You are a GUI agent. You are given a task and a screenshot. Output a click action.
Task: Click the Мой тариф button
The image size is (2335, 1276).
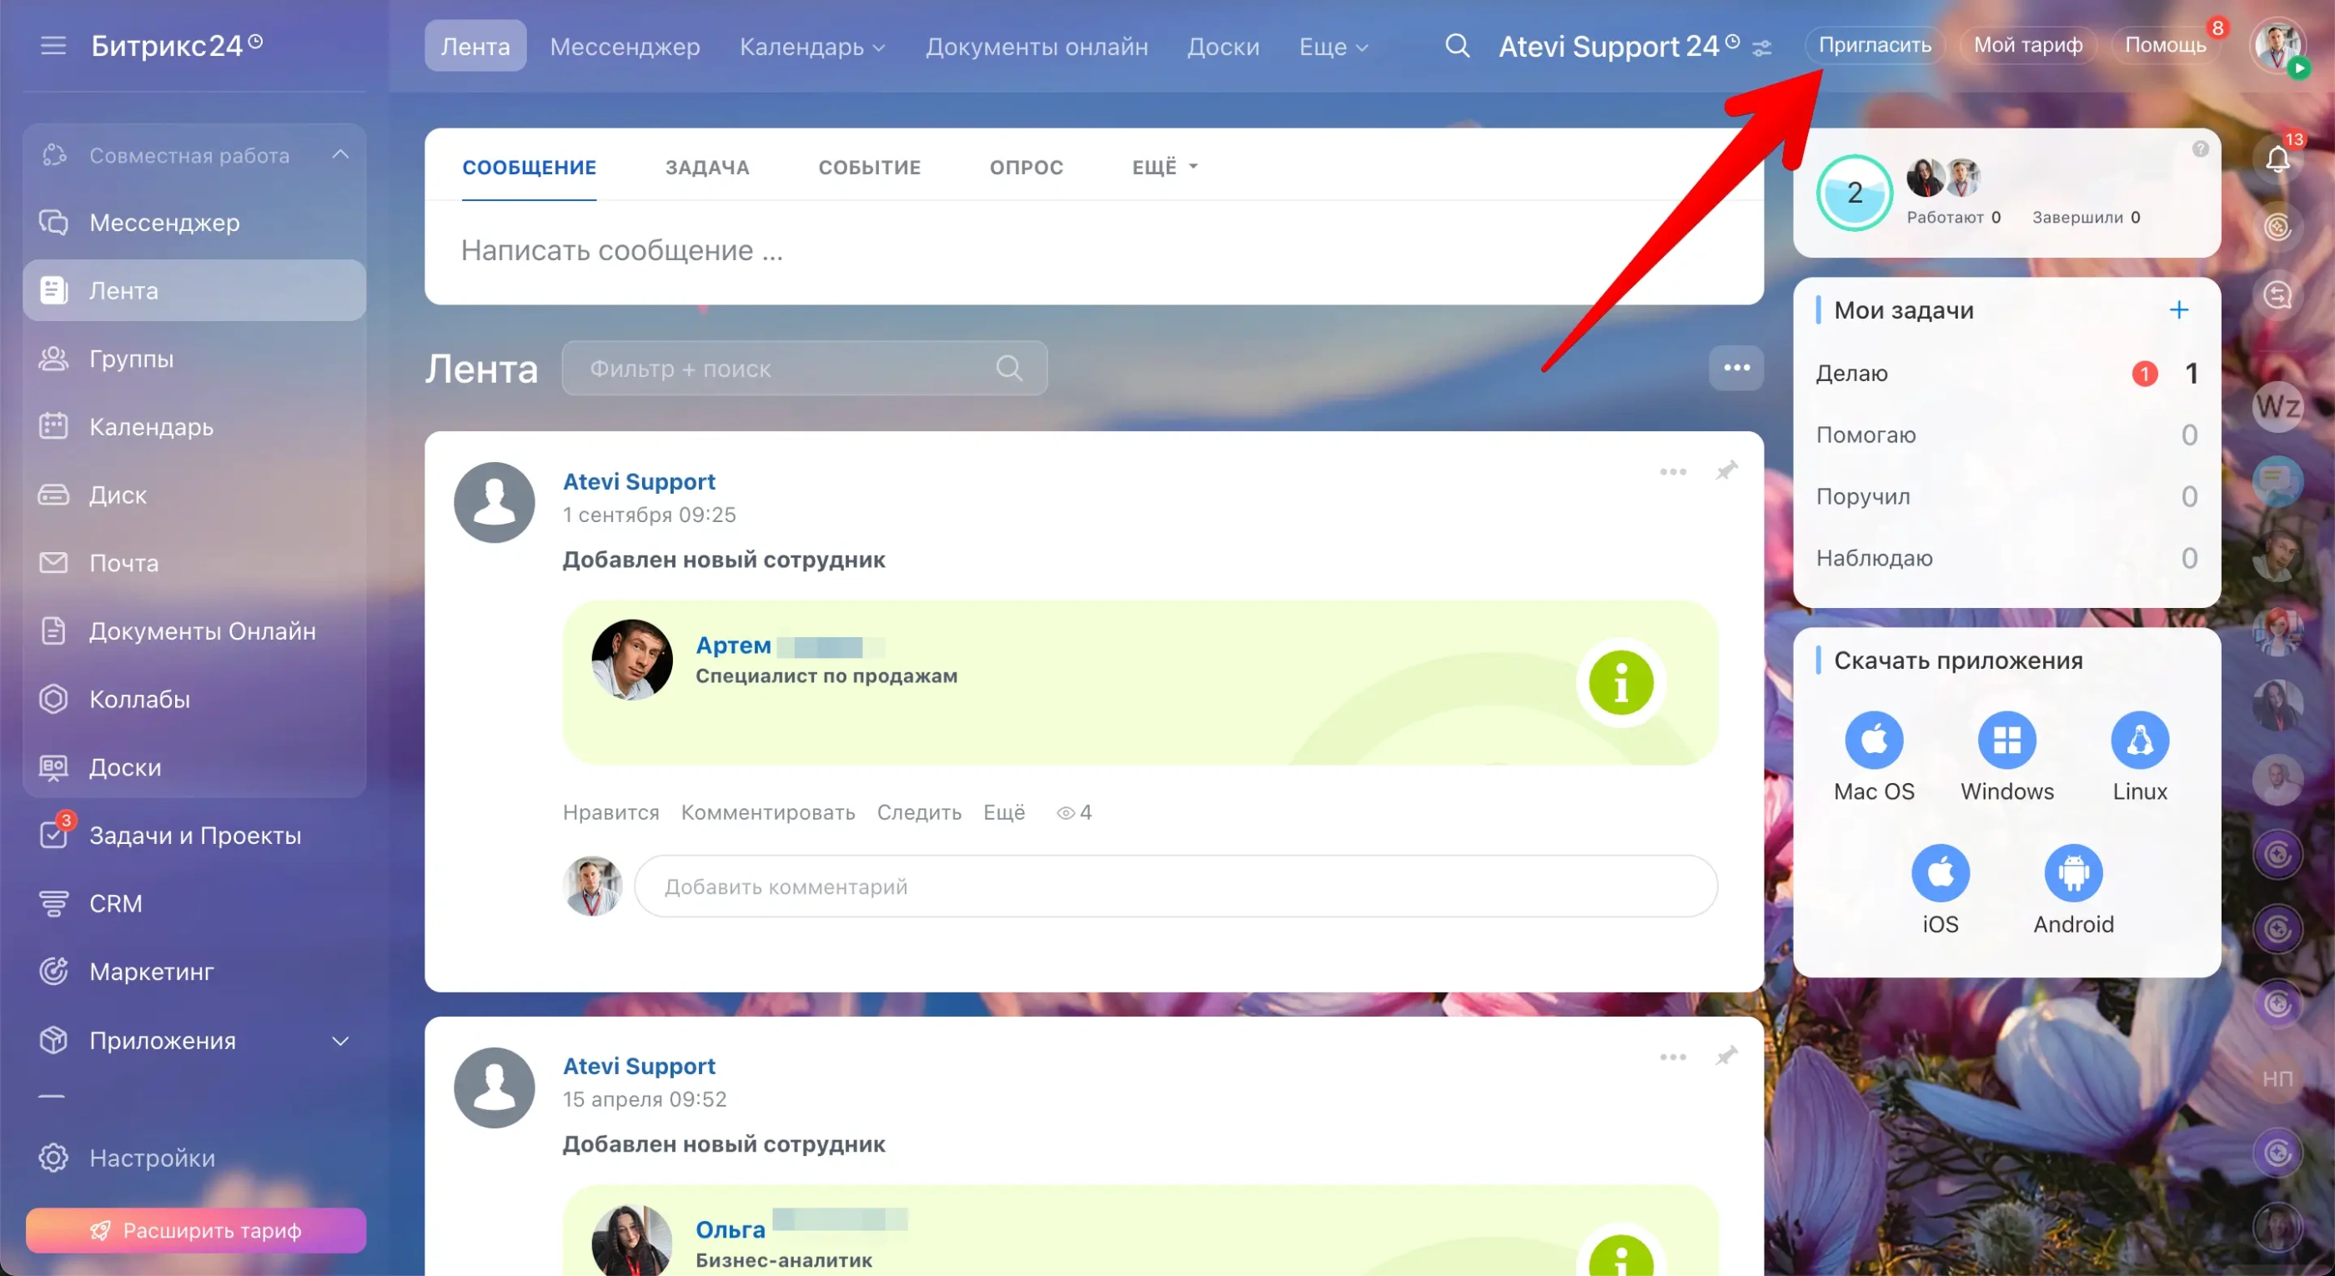2028,45
